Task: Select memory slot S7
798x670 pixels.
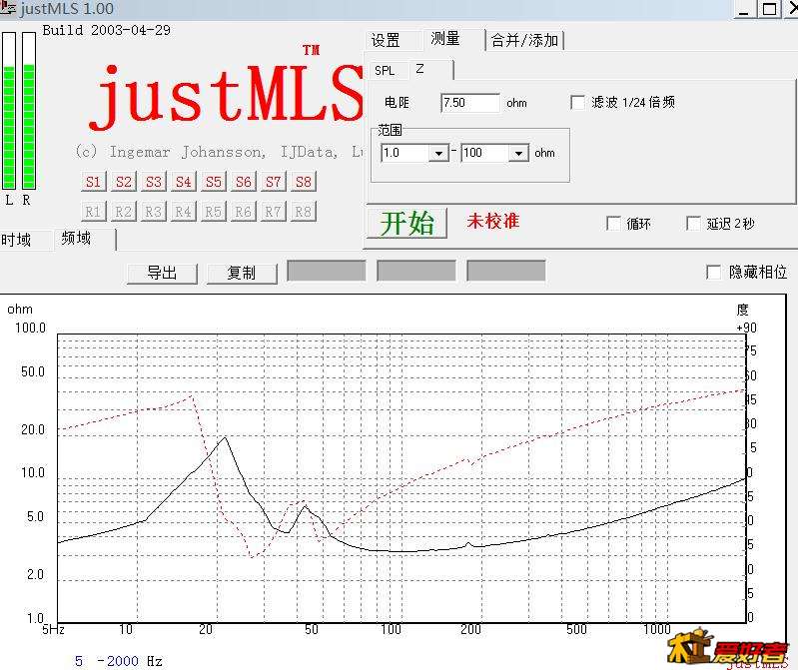Action: coord(274,182)
